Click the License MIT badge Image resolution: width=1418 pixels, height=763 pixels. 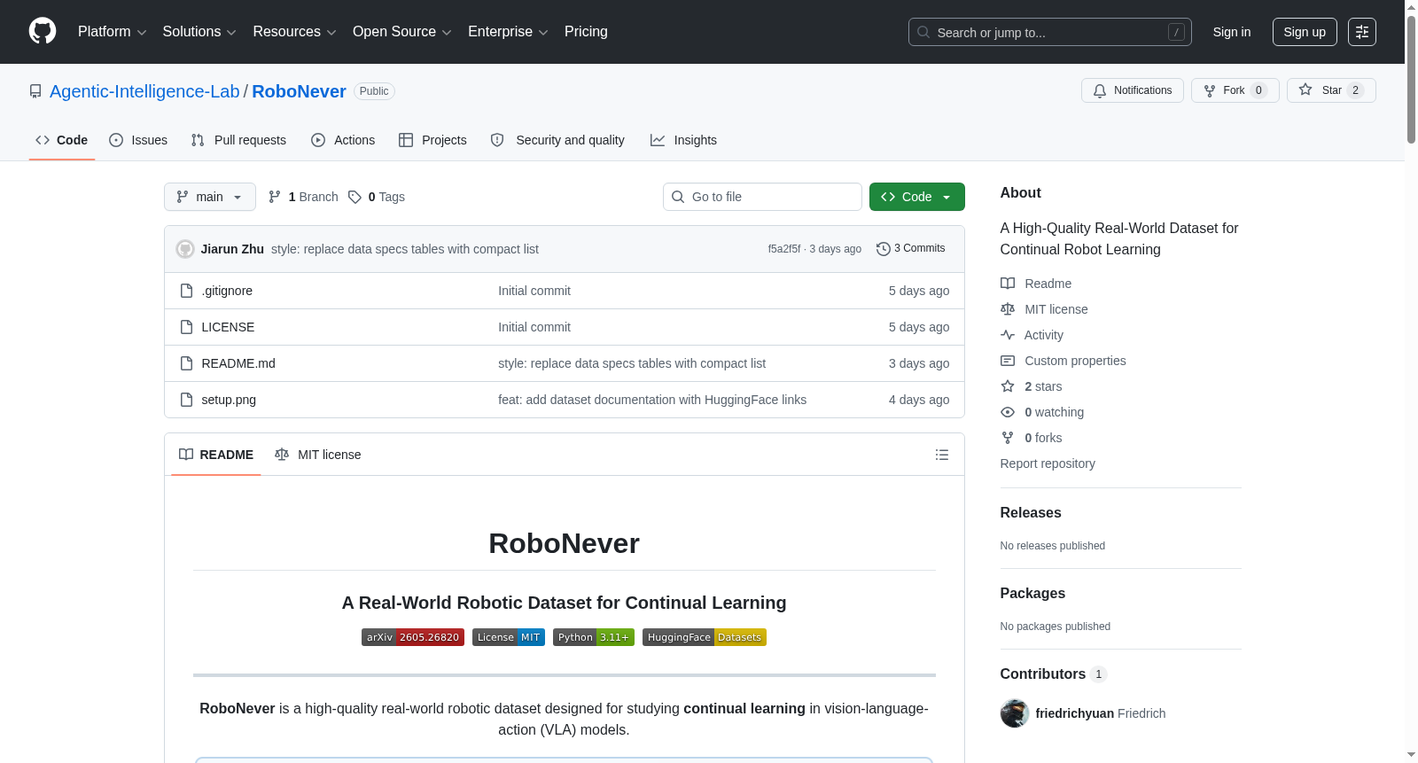(x=509, y=637)
